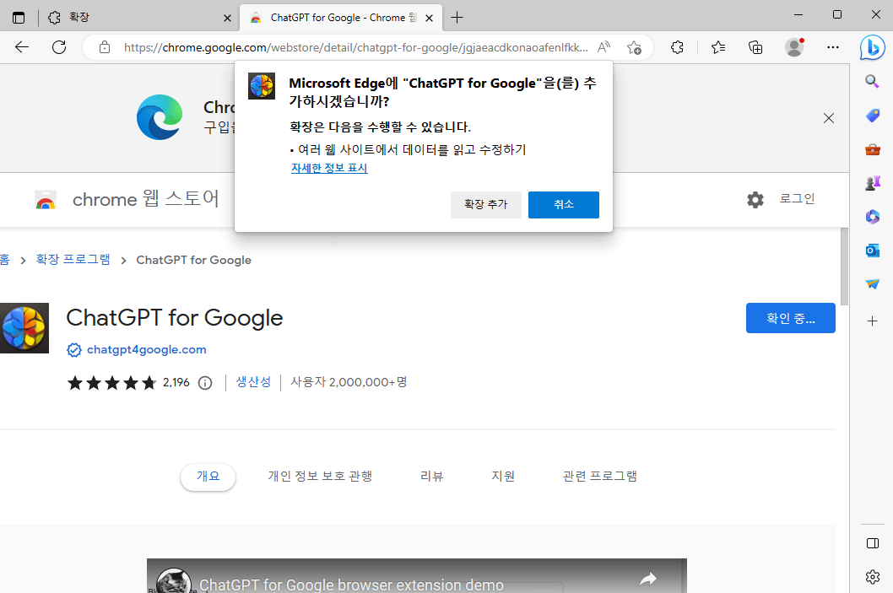Open the Favorites list
Screen dimensions: 893x593
pyautogui.click(x=718, y=47)
